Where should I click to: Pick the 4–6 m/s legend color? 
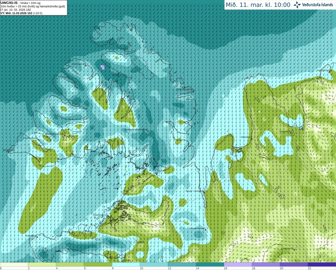tap(70, 264)
